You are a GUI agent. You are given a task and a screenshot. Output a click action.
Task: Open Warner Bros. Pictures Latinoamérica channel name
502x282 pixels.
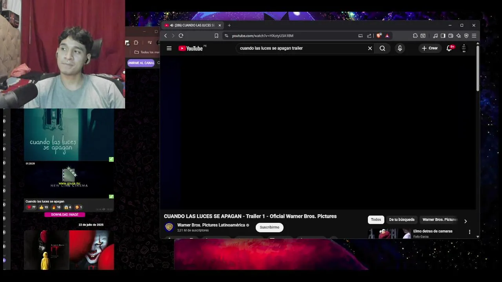point(211,225)
